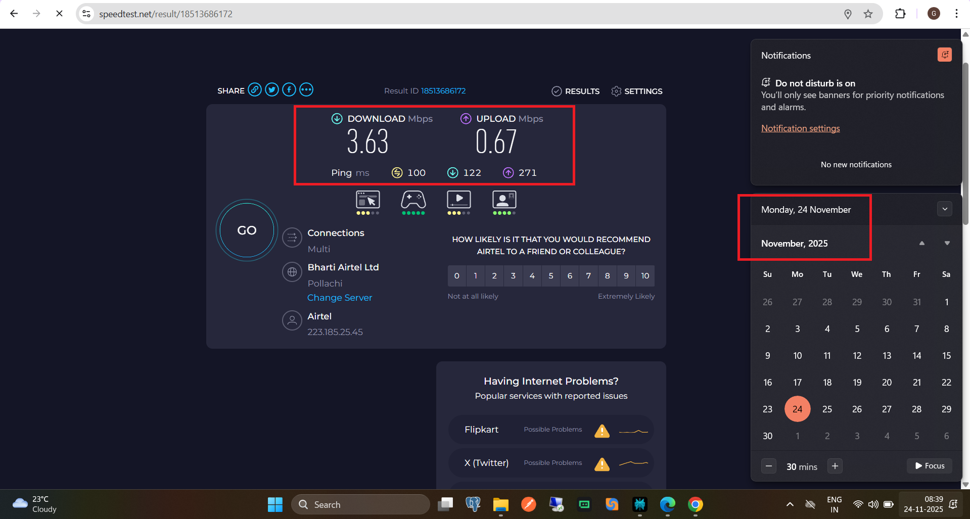Screen dimensions: 970x519
Task: Share result on Twitter
Action: tap(272, 90)
